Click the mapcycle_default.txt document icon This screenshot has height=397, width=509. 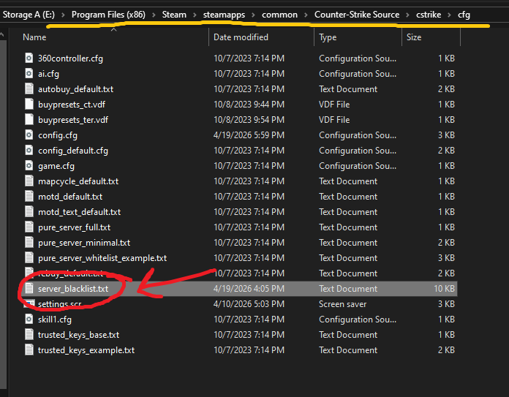click(29, 181)
